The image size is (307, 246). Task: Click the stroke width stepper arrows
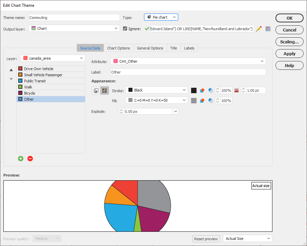243,90
